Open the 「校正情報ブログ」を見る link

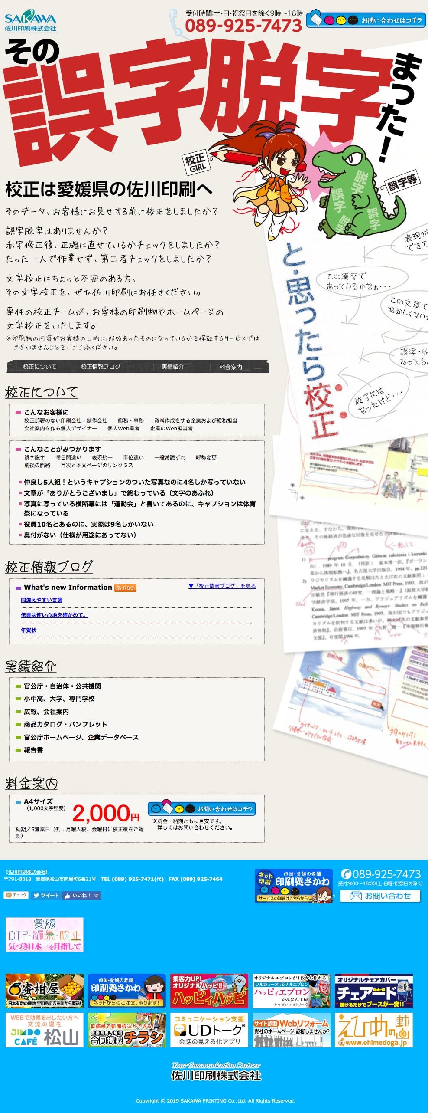[x=222, y=586]
